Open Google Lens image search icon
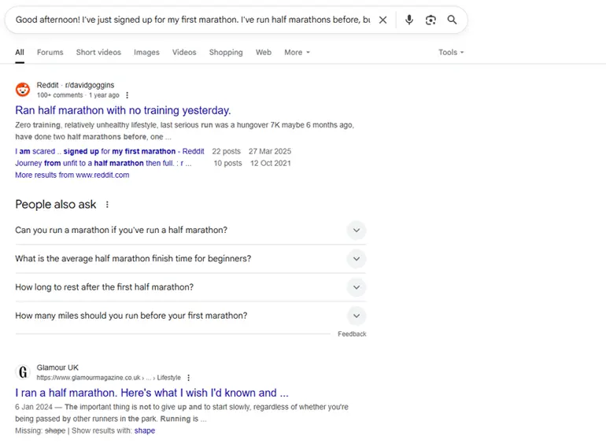606x447 pixels. click(430, 20)
